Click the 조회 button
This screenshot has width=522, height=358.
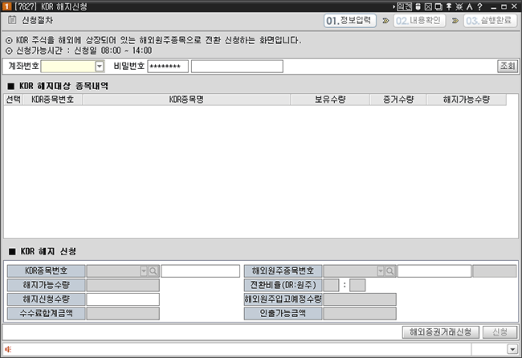point(508,66)
